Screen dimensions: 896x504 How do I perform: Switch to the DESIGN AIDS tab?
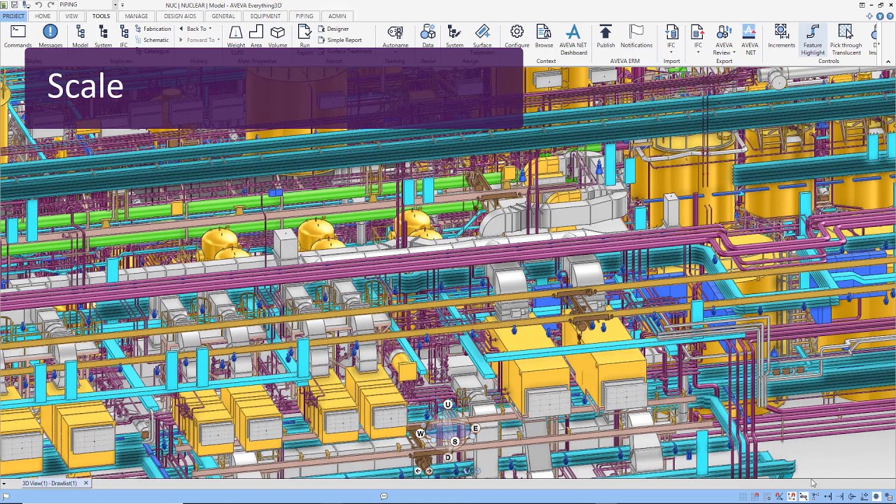[x=180, y=16]
